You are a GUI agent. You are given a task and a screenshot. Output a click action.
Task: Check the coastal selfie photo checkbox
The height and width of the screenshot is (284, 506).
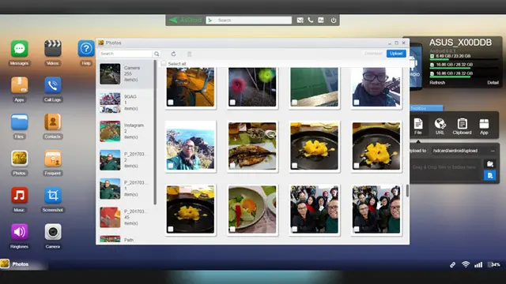[x=171, y=166]
